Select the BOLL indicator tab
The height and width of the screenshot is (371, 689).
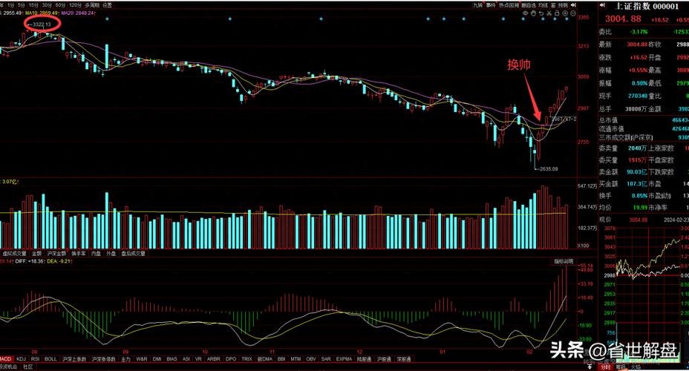[50, 358]
